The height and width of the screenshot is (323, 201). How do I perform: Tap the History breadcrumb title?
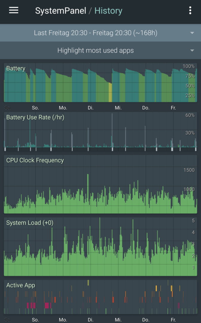[x=108, y=11]
